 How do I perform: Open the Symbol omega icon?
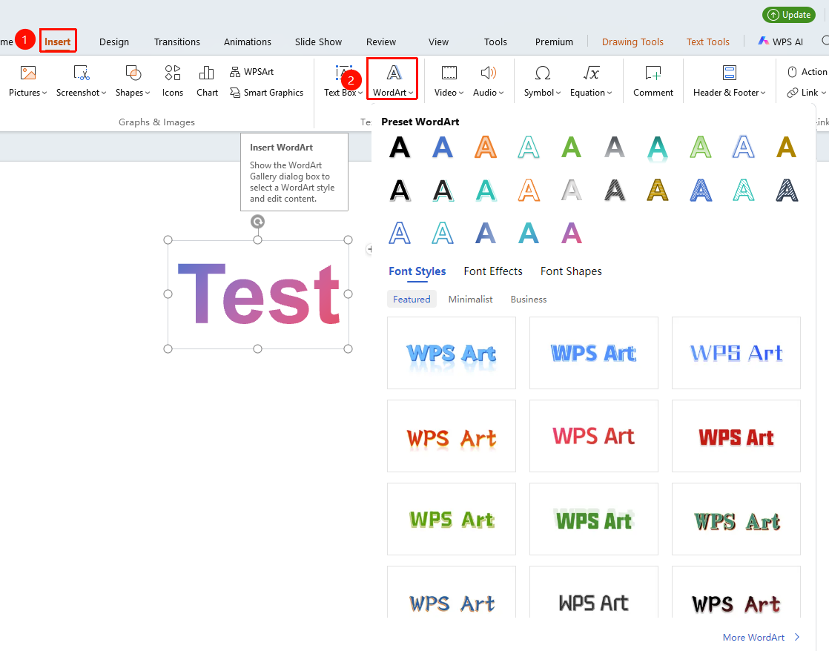click(x=543, y=73)
